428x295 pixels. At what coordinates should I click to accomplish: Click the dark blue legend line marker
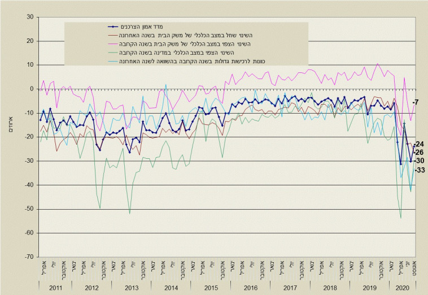pyautogui.click(x=113, y=26)
